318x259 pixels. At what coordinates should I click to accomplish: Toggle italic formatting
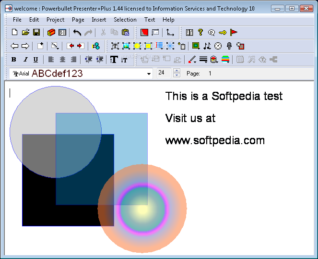pyautogui.click(x=25, y=60)
